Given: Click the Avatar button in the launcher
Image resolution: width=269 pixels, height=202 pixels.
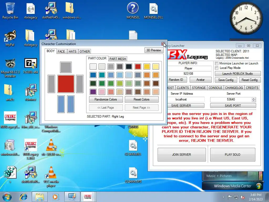Looking at the screenshot, I should (200, 80).
